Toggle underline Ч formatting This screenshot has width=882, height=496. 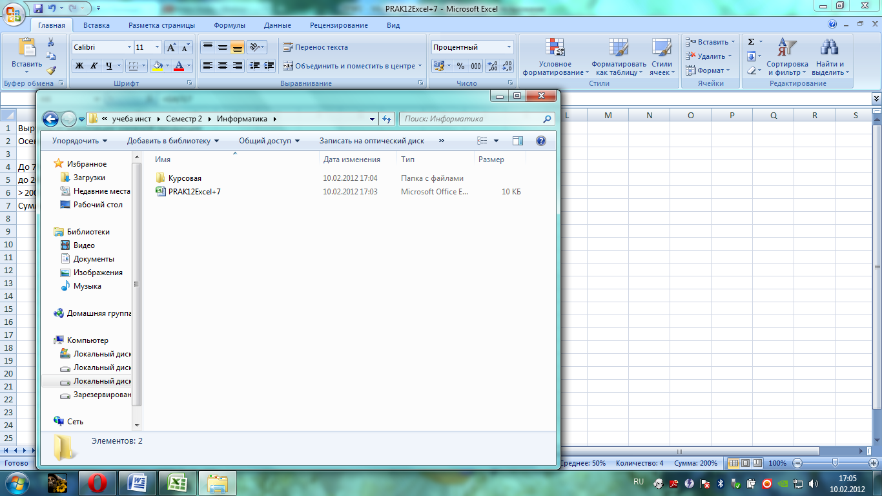[x=109, y=66]
